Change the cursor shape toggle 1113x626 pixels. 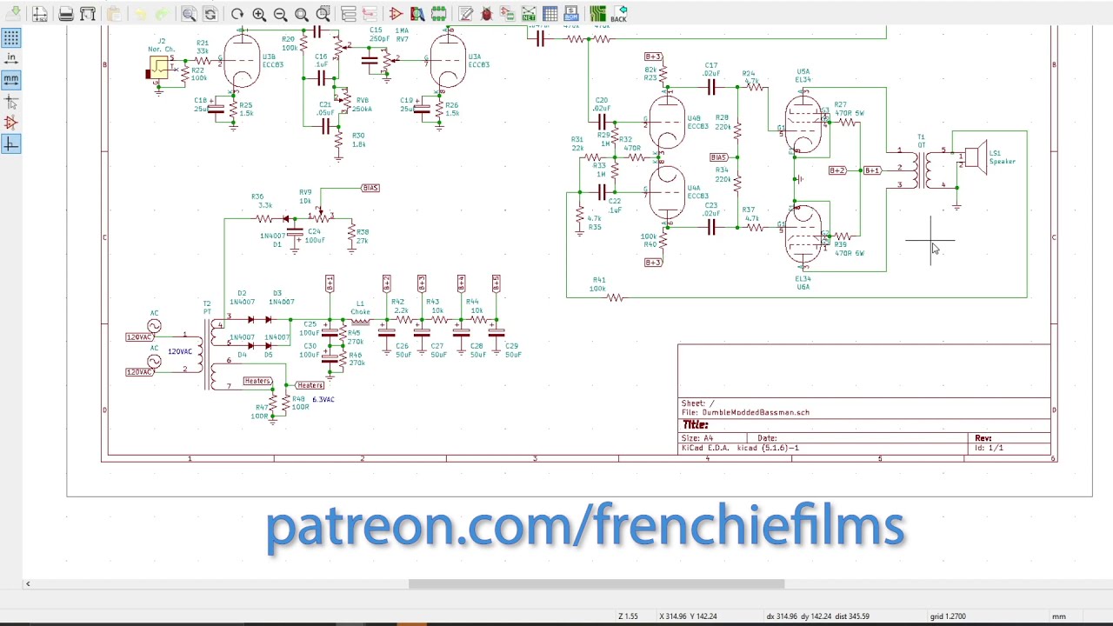[x=10, y=102]
